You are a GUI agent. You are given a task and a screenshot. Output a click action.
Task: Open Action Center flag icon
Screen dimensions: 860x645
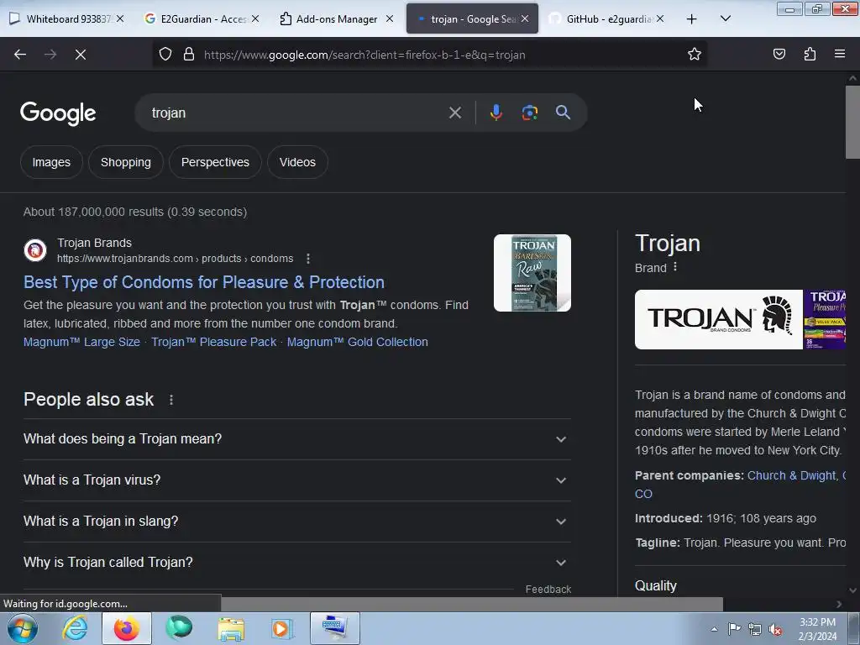click(x=734, y=629)
